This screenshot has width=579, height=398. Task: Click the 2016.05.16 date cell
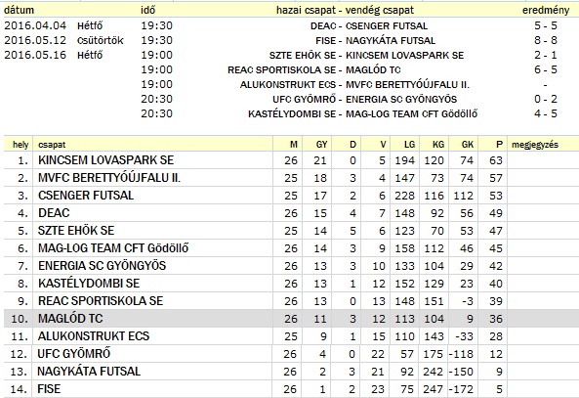click(x=35, y=55)
